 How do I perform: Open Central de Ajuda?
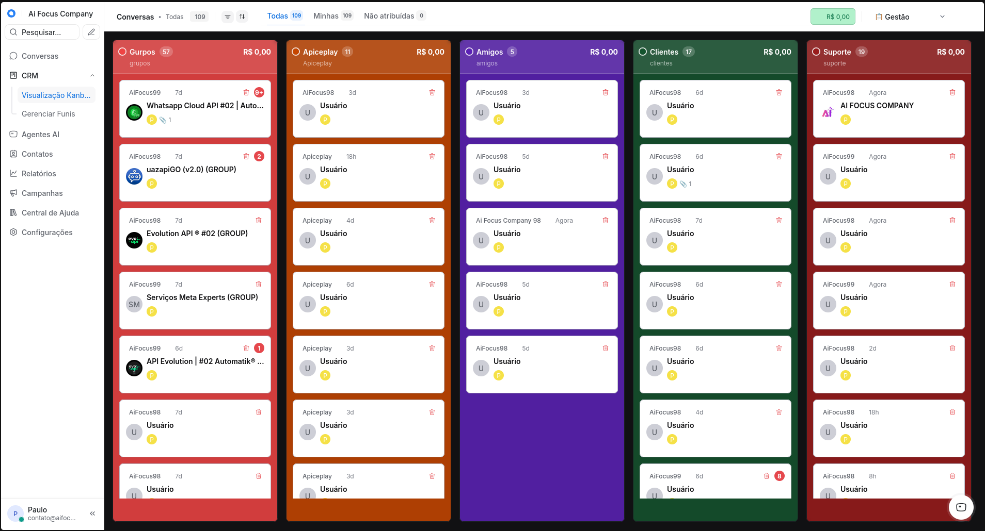click(50, 212)
